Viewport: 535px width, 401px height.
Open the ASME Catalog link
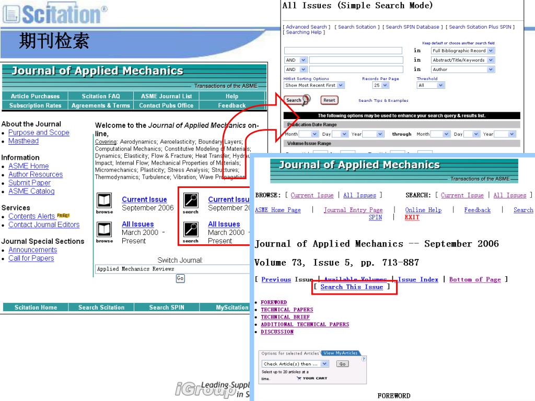tap(31, 191)
